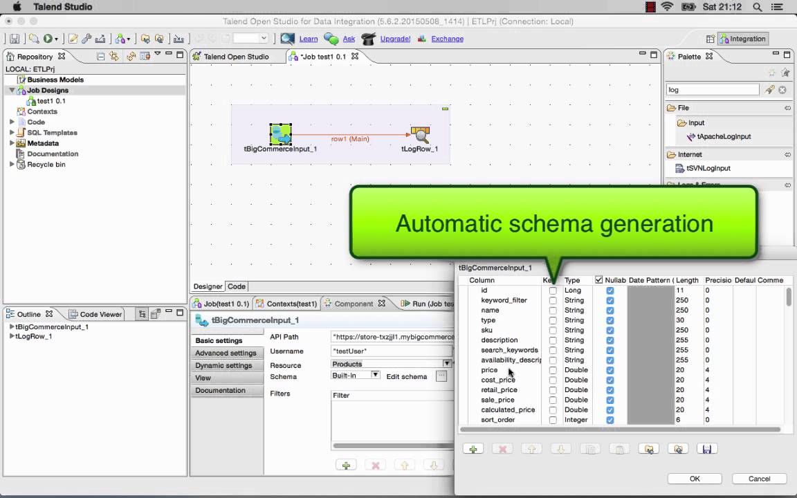
Task: Select Advanced settings in Component view
Action: [226, 353]
